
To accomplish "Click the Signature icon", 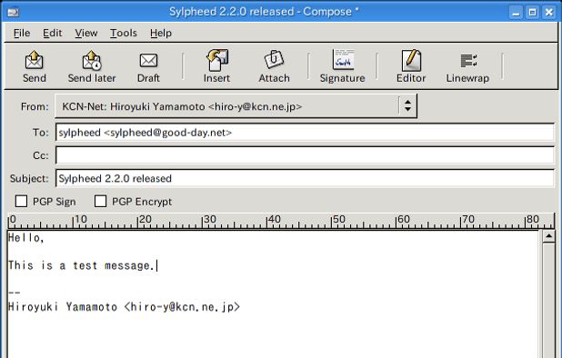I will [x=343, y=59].
